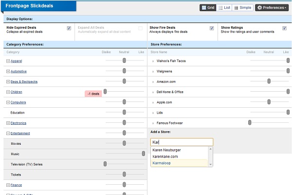Image resolution: width=292 pixels, height=195 pixels.
Task: Expand the Apparel category
Action: [8, 61]
